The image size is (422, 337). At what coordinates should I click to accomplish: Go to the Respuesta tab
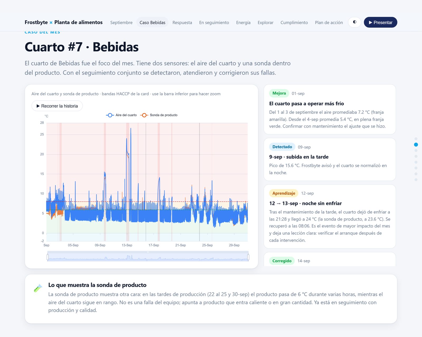182,22
